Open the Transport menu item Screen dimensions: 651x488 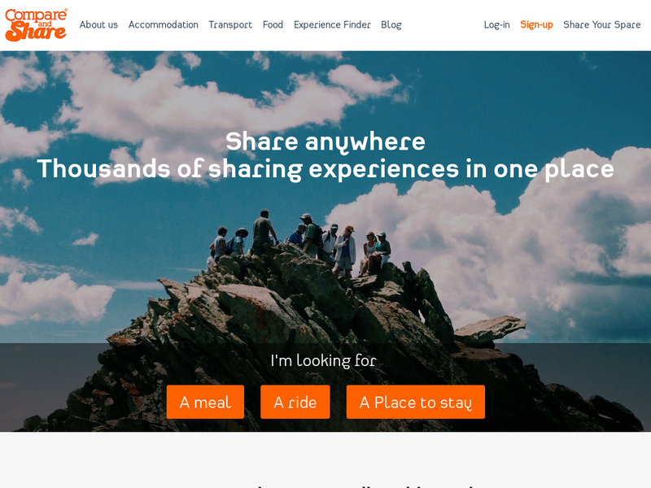coord(230,25)
